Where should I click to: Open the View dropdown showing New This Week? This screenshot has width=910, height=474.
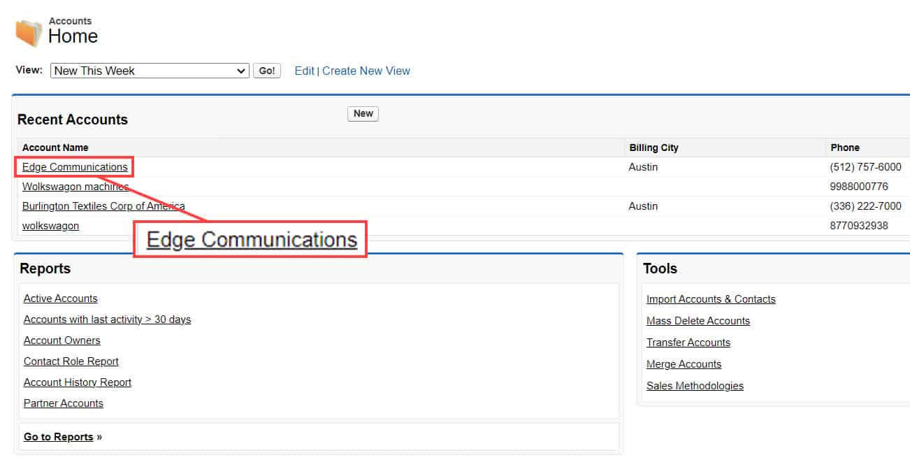pos(150,71)
